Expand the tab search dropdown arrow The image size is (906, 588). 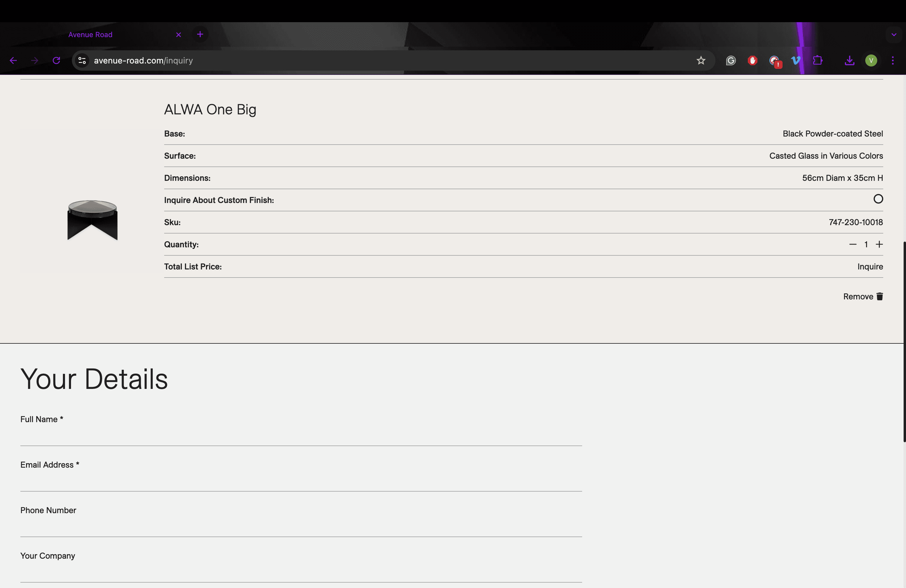tap(894, 35)
